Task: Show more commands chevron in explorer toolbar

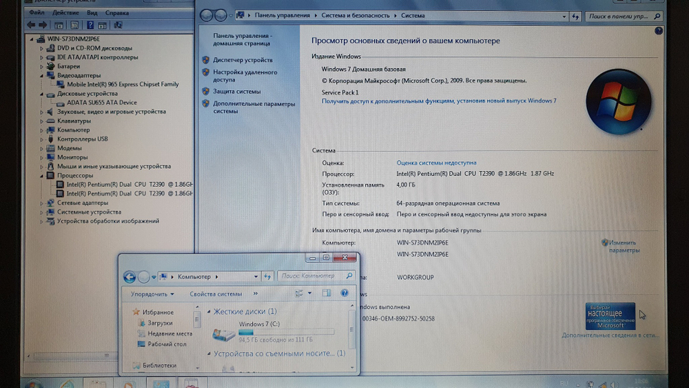Action: tap(256, 294)
